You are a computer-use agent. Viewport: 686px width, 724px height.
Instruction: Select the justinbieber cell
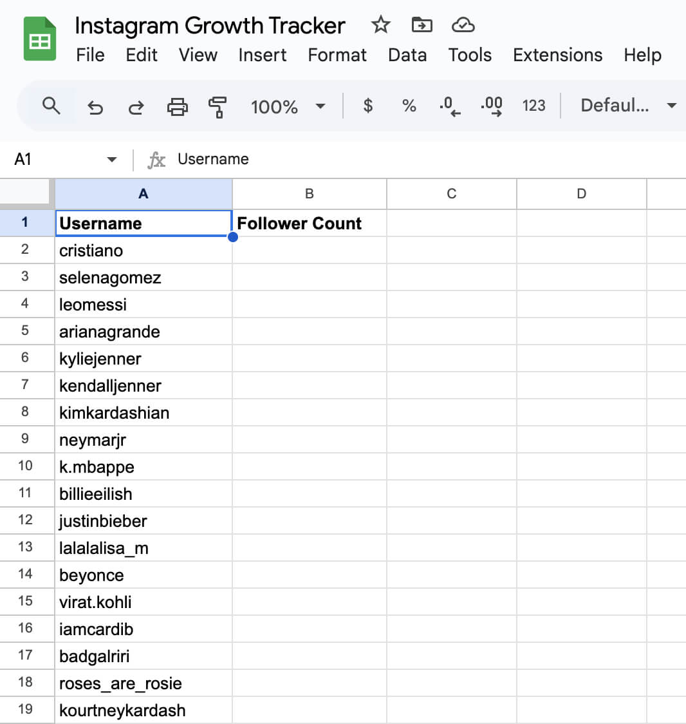[x=144, y=520]
